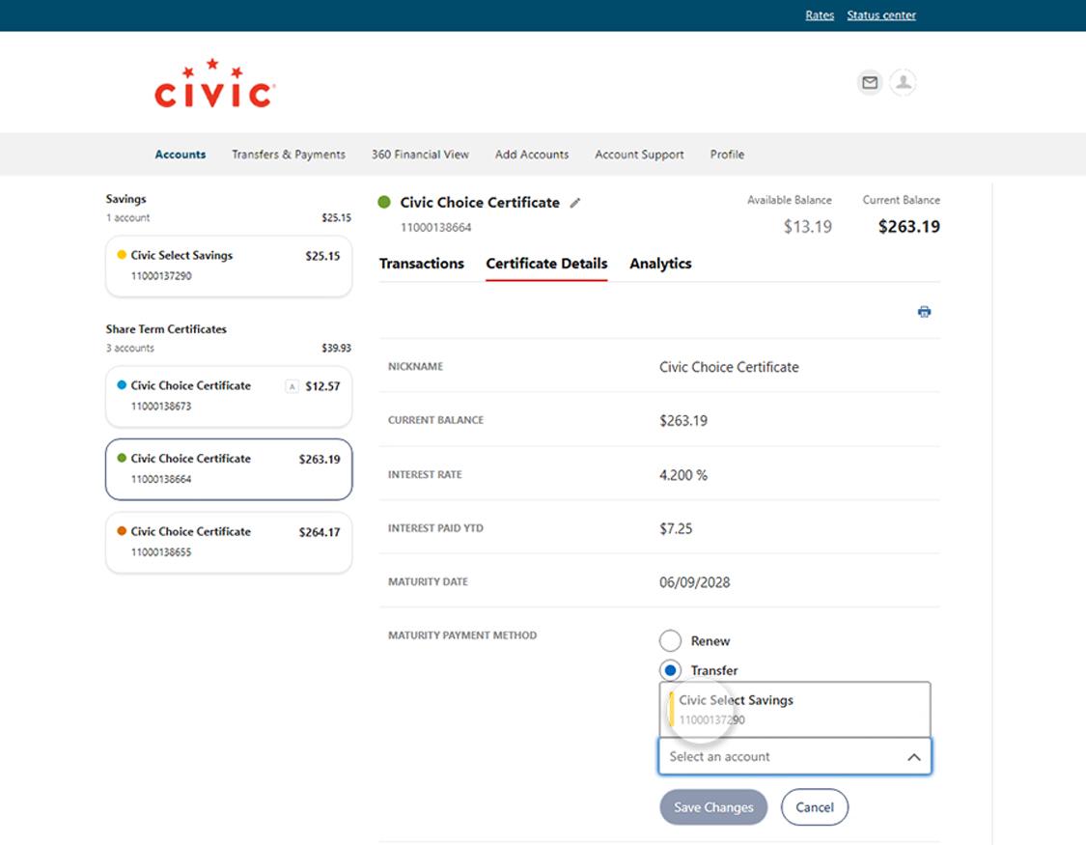Select the Transfer maturity payment option
The width and height of the screenshot is (1086, 845).
(671, 670)
